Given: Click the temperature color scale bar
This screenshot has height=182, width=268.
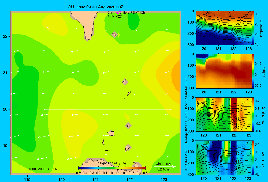Looking at the screenshot, I should tap(253, 28).
